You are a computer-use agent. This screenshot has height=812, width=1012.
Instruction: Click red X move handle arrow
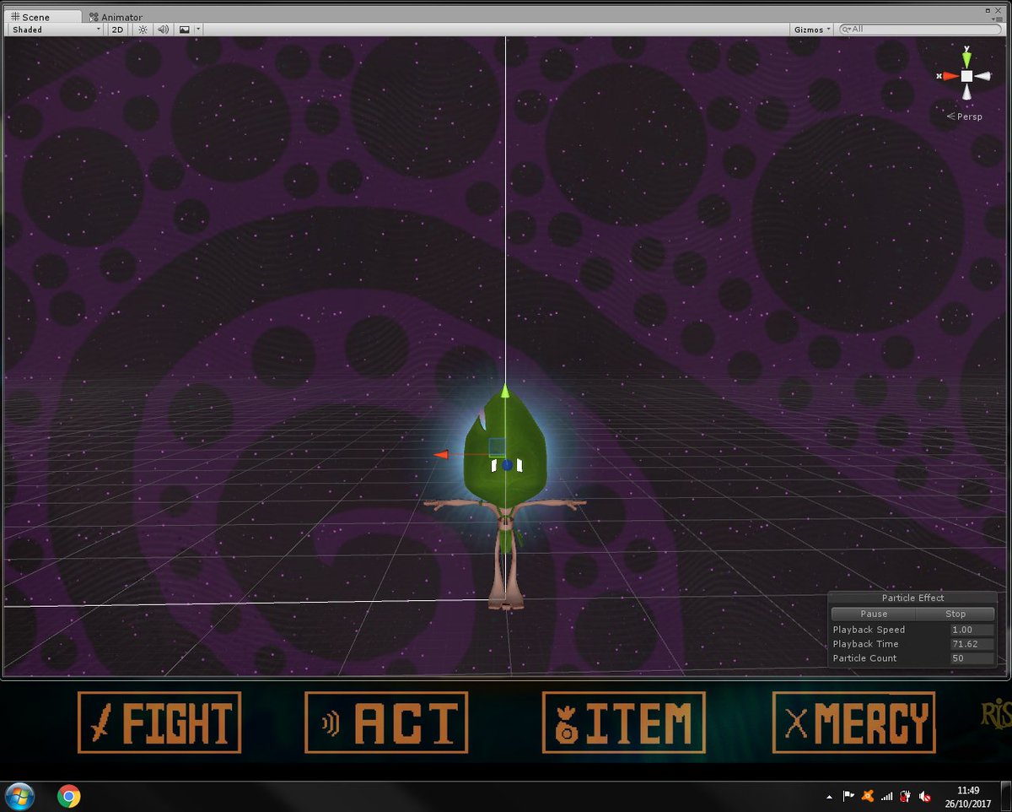[441, 455]
